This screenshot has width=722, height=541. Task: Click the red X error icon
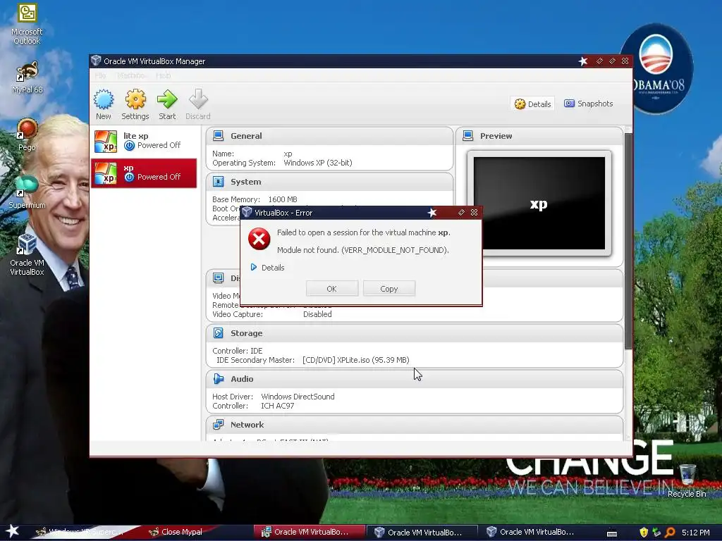click(x=259, y=240)
